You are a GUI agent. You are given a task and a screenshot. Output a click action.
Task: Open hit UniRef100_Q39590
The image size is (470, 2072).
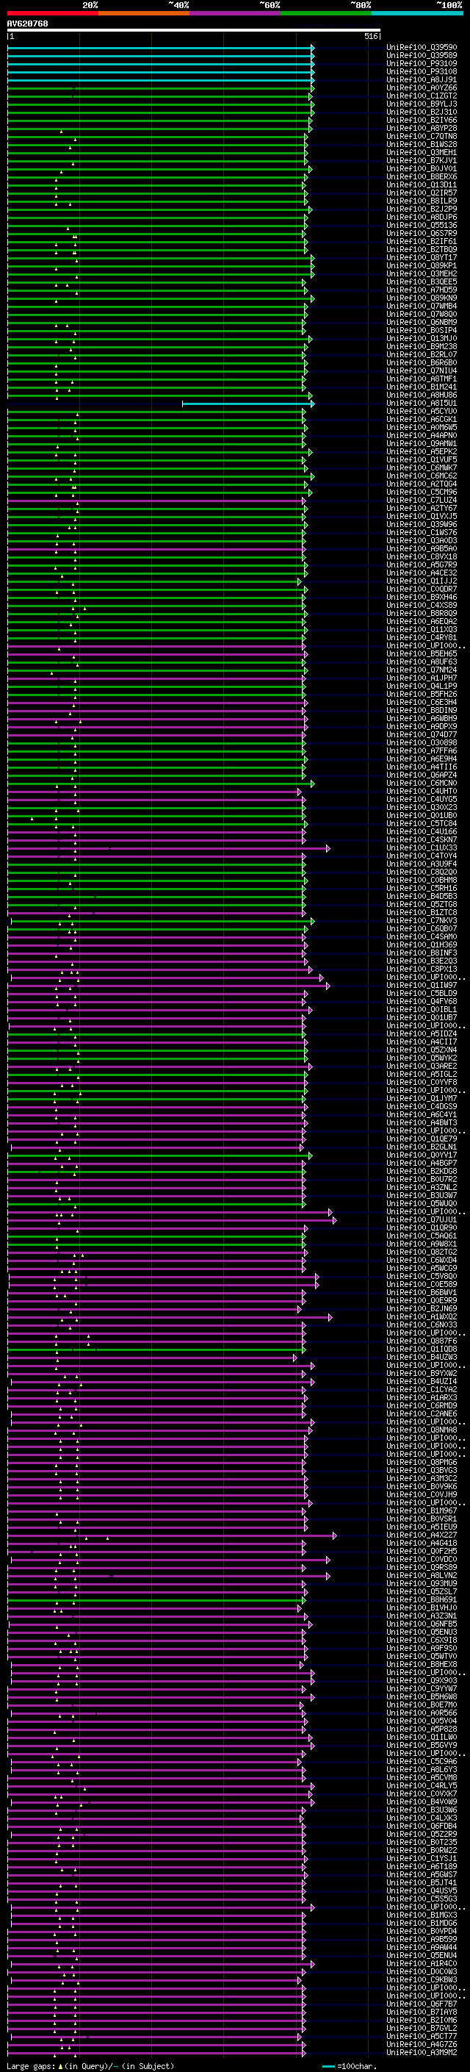pos(422,48)
